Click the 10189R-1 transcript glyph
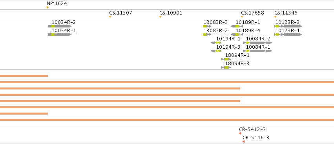 [237, 26]
